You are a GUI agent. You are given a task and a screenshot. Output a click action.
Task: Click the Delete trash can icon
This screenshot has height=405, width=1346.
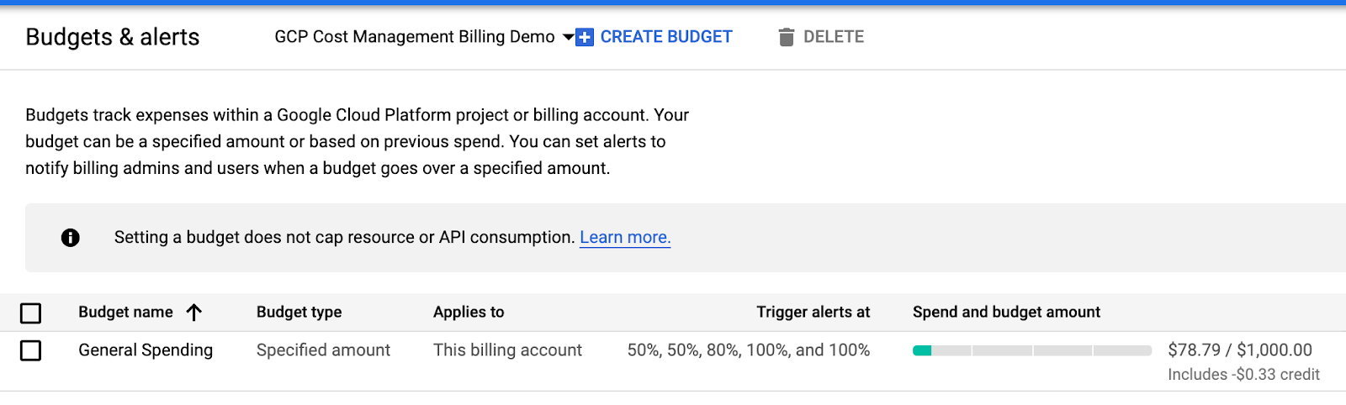click(x=787, y=37)
